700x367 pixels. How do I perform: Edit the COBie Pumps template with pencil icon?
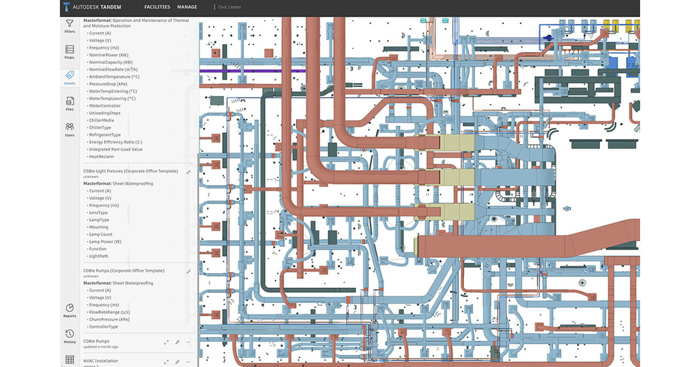(x=177, y=342)
